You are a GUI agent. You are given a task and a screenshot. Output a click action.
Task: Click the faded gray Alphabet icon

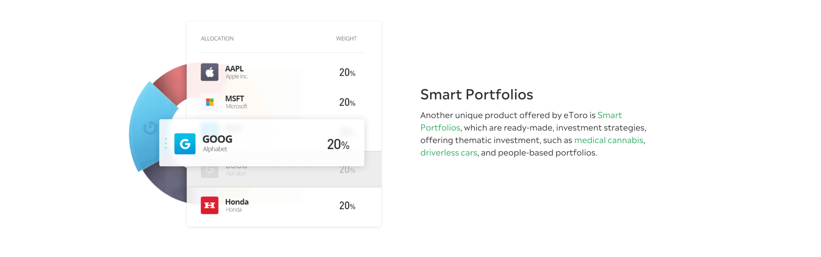point(210,170)
